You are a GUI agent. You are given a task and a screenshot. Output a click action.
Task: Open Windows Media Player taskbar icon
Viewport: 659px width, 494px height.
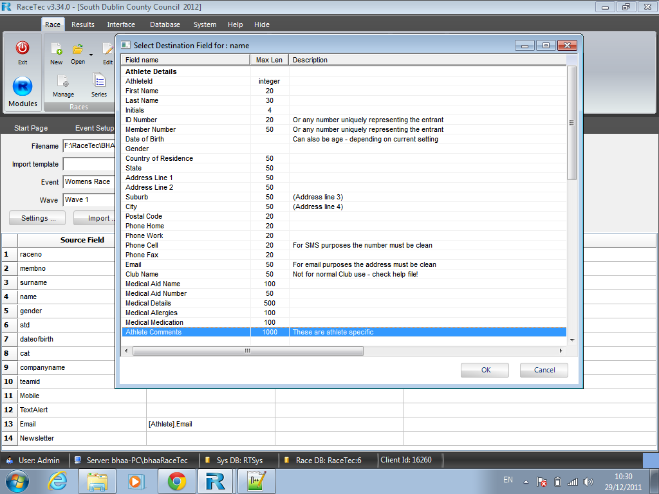136,481
